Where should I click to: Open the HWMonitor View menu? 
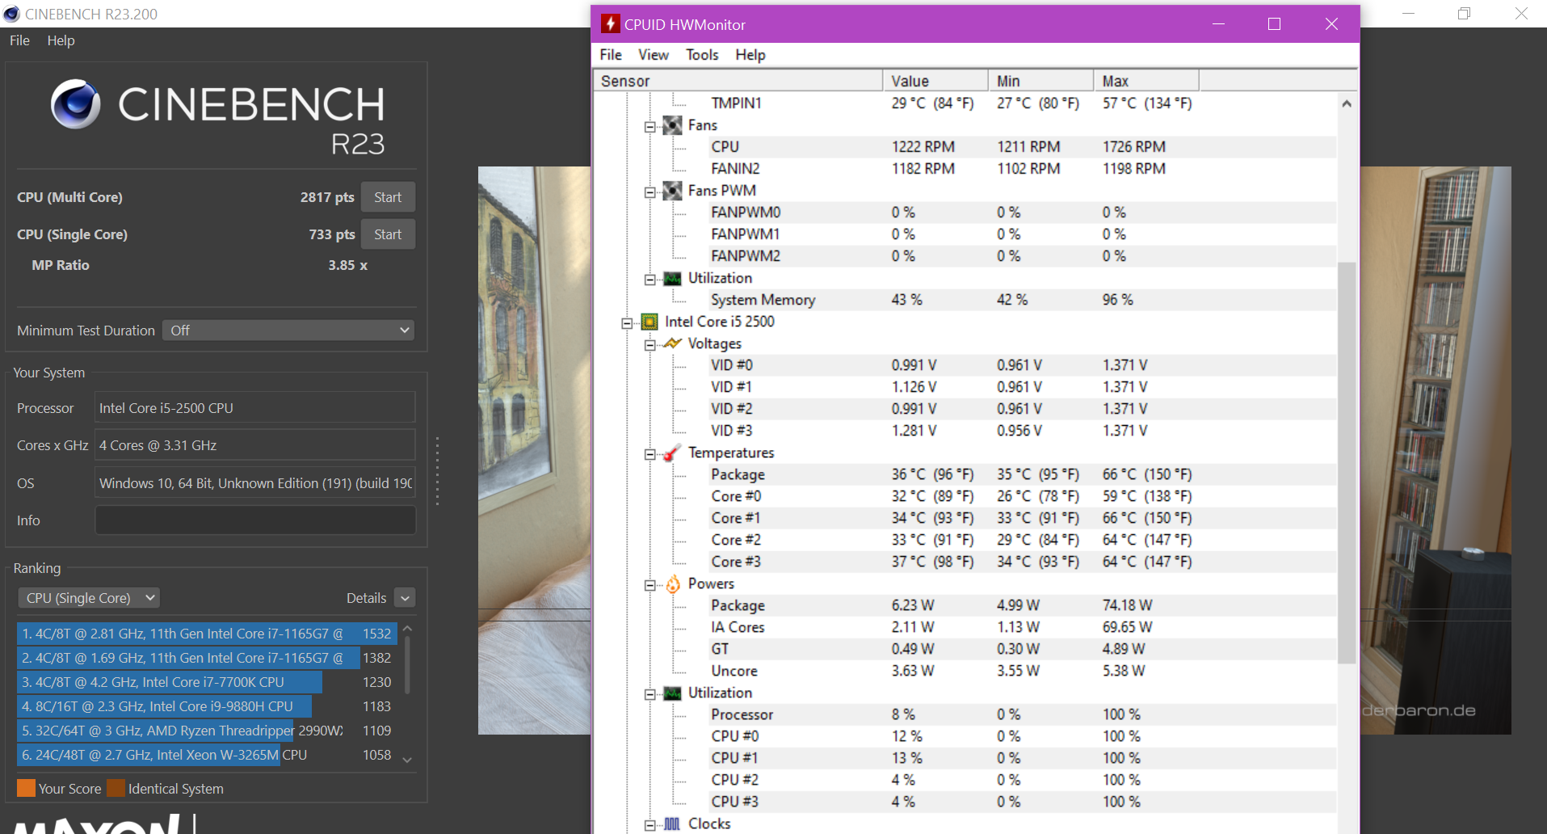coord(654,55)
